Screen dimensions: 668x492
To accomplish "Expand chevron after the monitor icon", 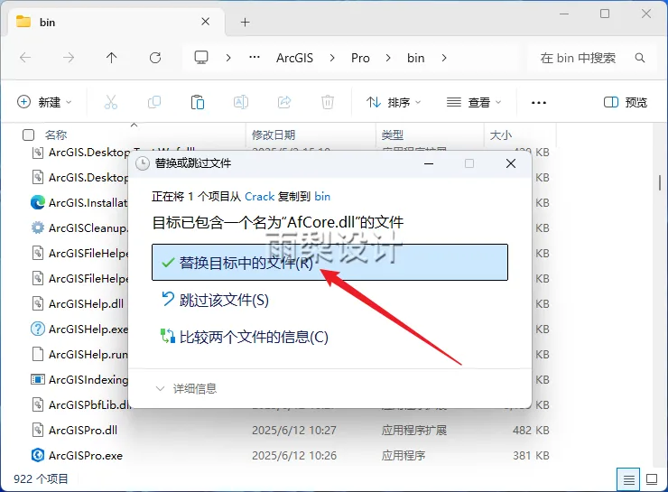I will [x=228, y=58].
